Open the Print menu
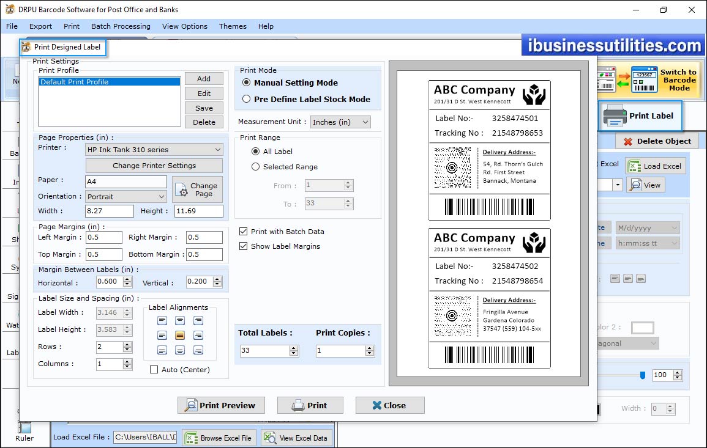 71,26
